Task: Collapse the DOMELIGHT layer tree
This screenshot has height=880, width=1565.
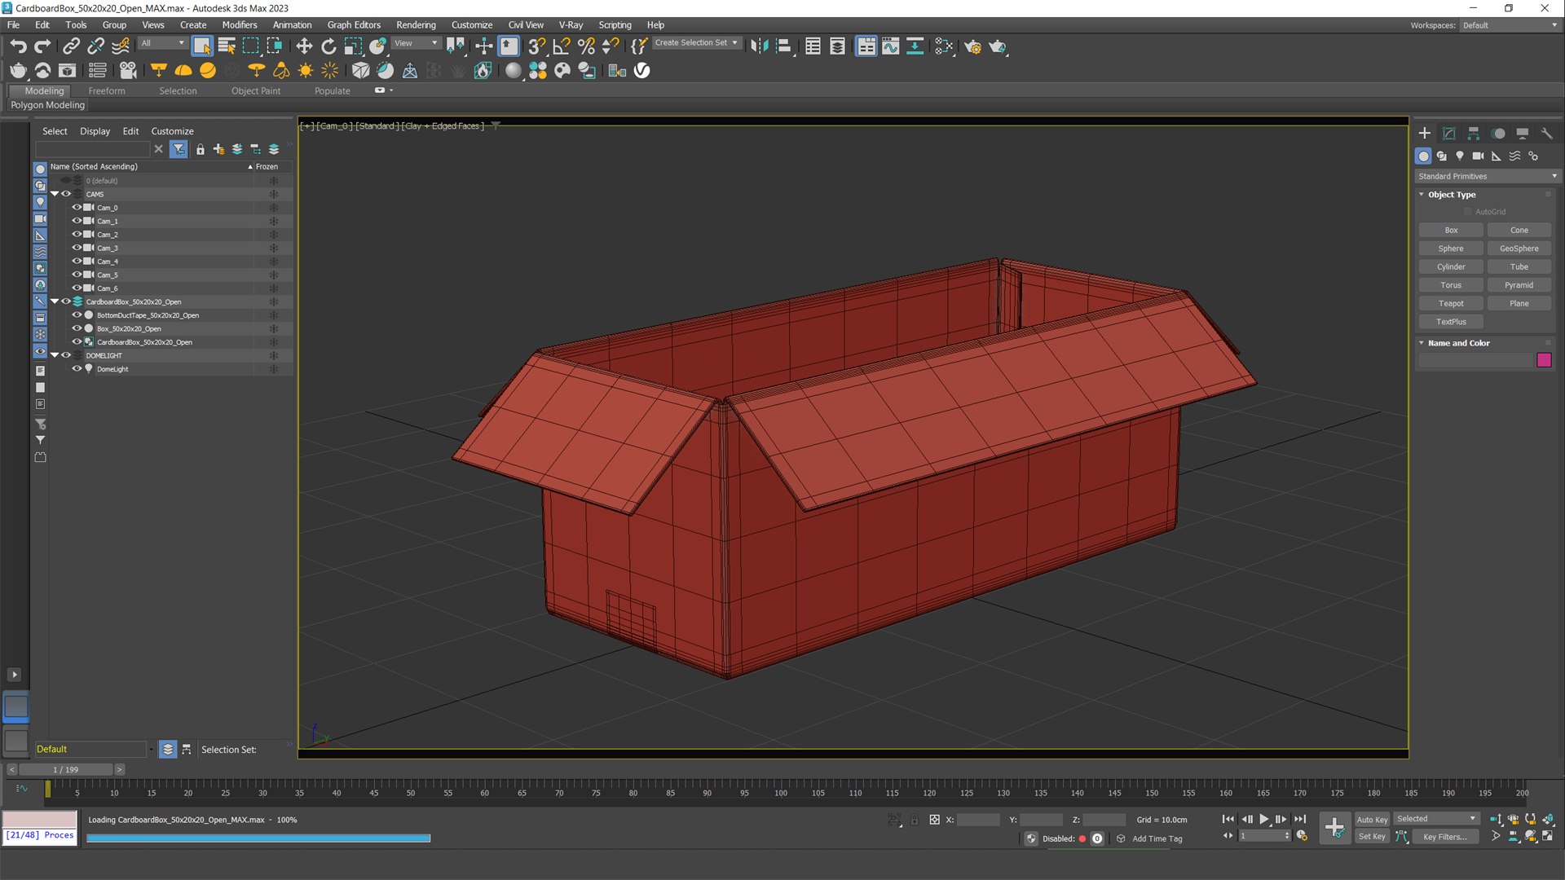Action: tap(55, 355)
